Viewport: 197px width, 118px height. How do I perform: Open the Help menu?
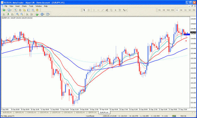tap(46, 6)
